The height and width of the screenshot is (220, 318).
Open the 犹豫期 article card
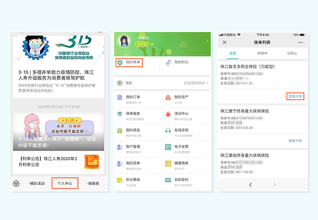(59, 132)
